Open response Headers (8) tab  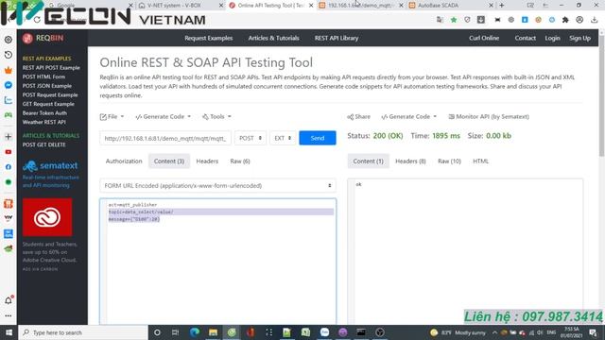pos(410,161)
